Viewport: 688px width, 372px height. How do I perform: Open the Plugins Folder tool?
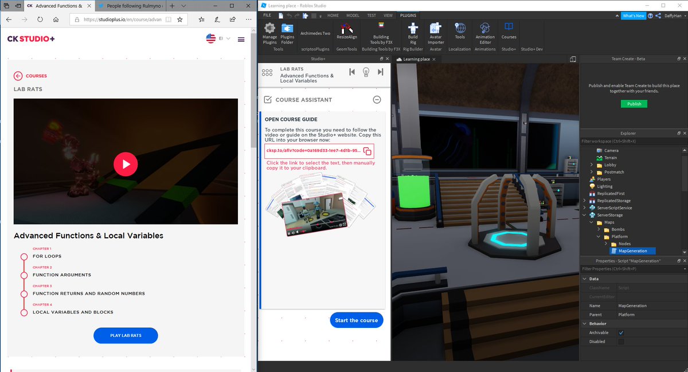click(x=287, y=33)
